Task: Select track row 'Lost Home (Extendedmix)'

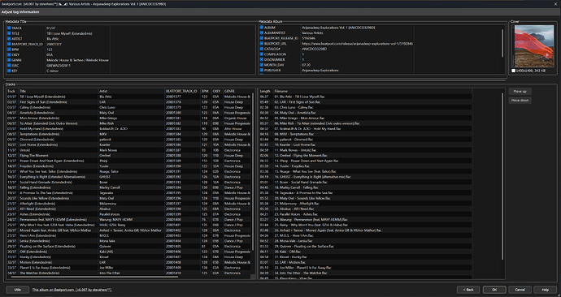Action: tap(128, 145)
